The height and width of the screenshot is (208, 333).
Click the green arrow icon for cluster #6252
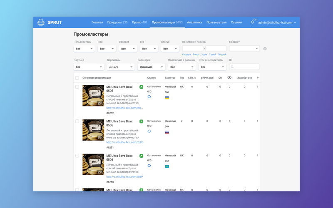tap(141, 87)
